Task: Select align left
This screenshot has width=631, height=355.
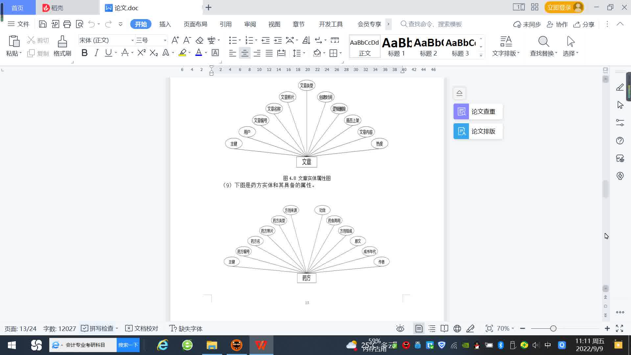Action: point(232,53)
